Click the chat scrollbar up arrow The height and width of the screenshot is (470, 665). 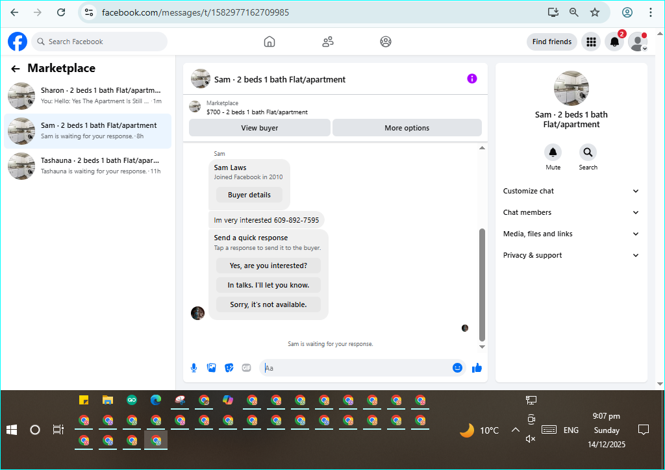[x=482, y=148]
